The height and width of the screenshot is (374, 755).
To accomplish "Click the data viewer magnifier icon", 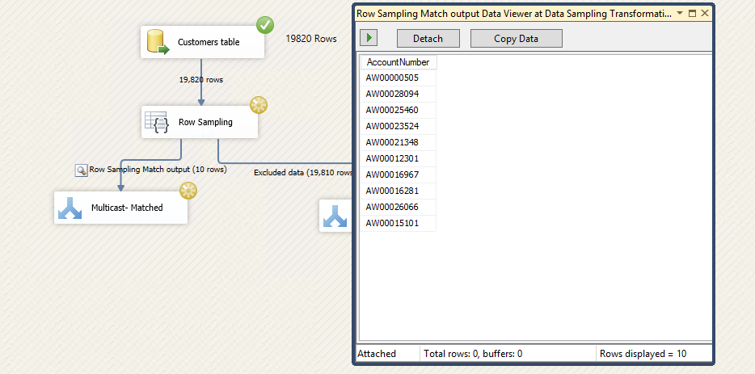I will (81, 170).
